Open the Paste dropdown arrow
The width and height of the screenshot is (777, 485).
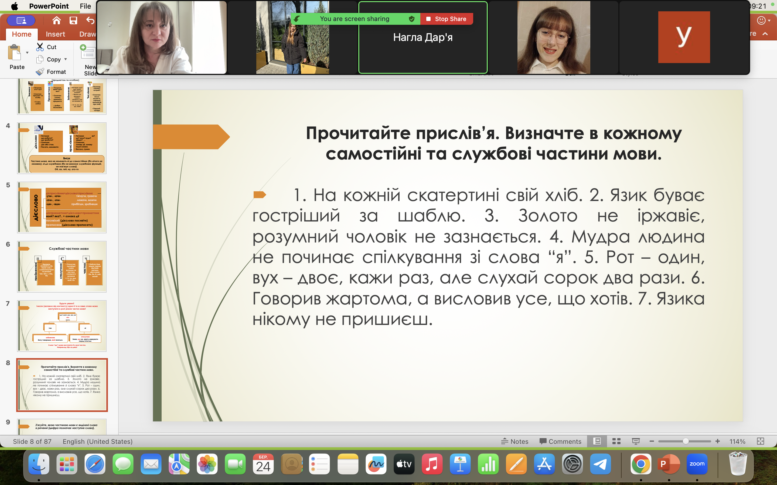pyautogui.click(x=27, y=53)
